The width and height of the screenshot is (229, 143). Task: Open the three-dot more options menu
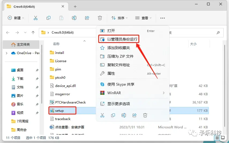pyautogui.click(x=163, y=18)
